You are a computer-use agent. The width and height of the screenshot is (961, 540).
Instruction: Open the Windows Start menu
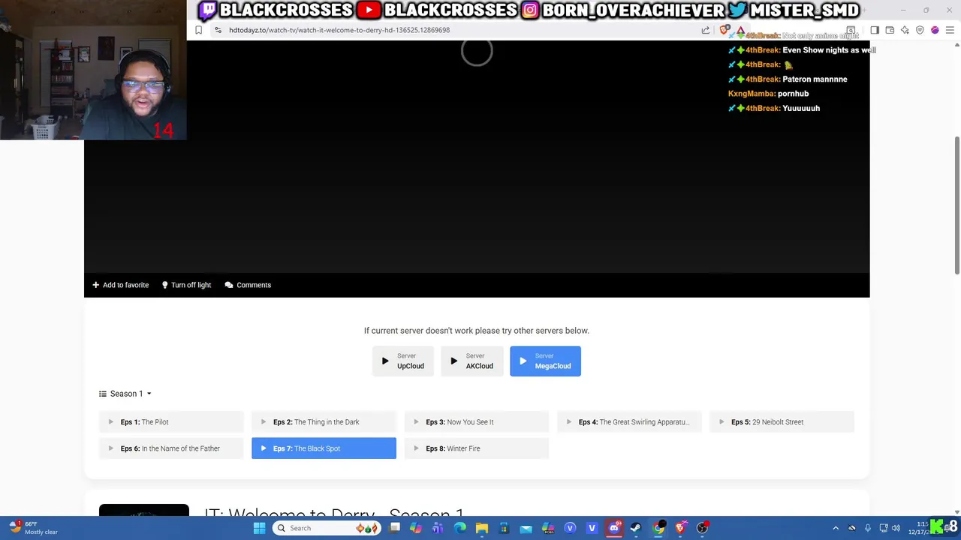259,528
